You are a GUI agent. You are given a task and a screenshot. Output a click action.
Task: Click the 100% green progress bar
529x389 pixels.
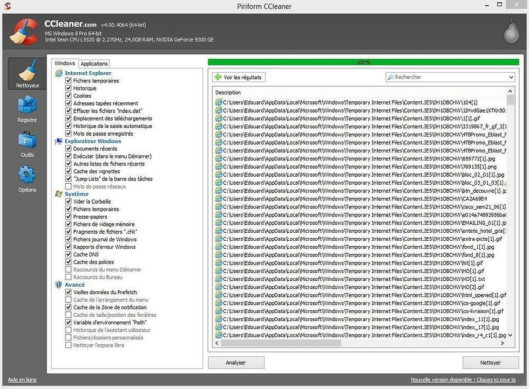(363, 62)
